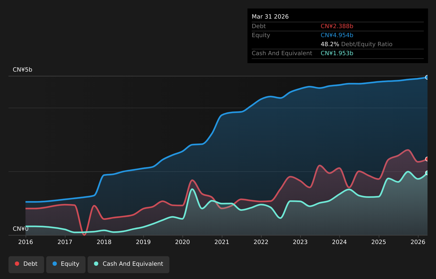Image resolution: width=436 pixels, height=279 pixels.
Task: Click the 2016 x-axis label
Action: 26,242
